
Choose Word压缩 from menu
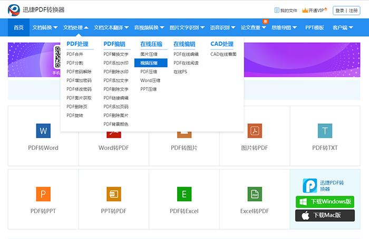point(150,80)
